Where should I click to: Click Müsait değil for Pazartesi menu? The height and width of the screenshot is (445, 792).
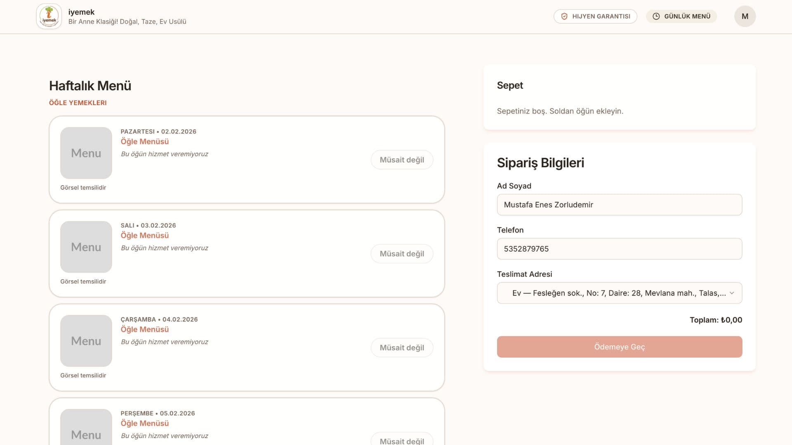click(402, 160)
